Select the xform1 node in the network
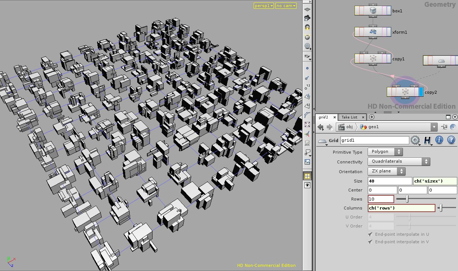 (373, 32)
